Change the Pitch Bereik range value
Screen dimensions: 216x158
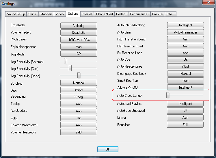[x=79, y=40]
